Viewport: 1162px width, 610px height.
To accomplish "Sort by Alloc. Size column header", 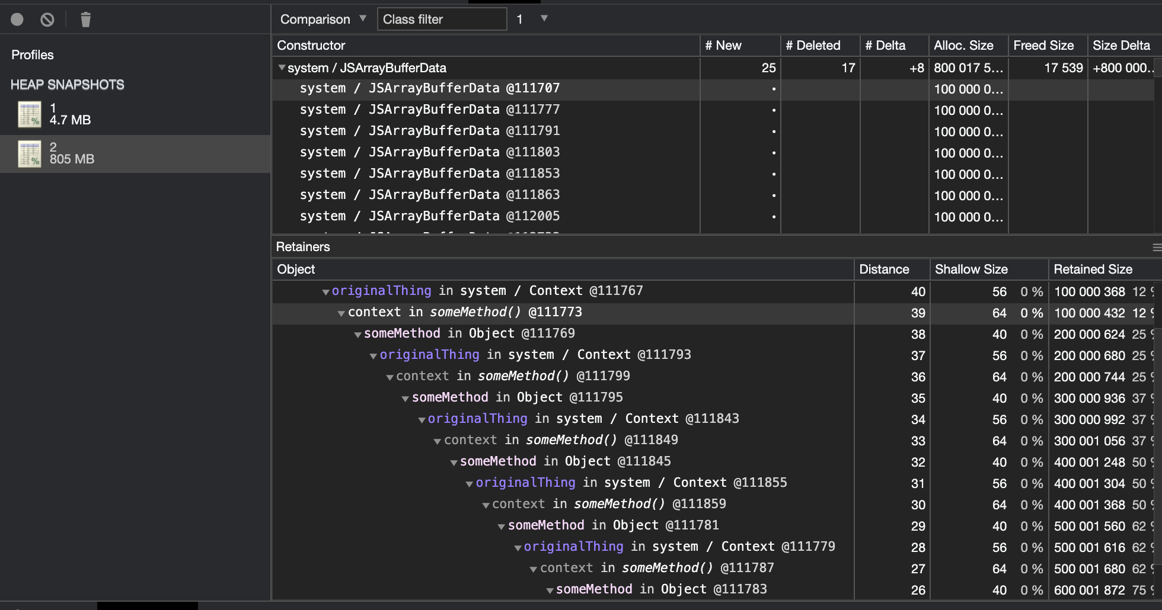I will [x=969, y=46].
